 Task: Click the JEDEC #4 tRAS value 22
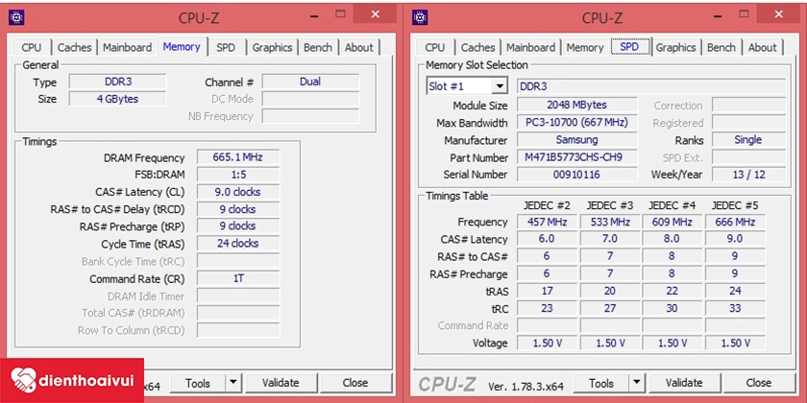(x=672, y=291)
